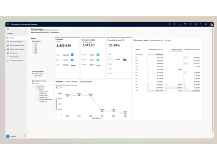Click 2023 data point on emissions chart

pyautogui.click(x=125, y=113)
